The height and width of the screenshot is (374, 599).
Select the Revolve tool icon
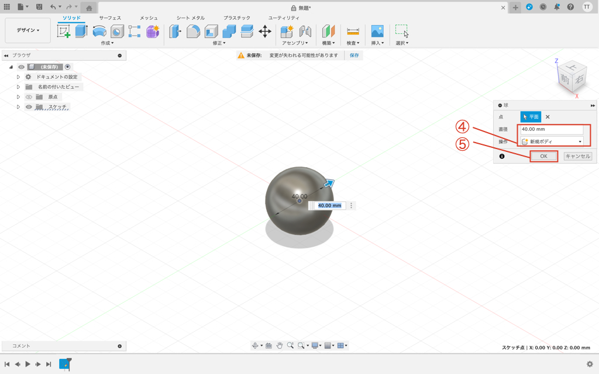coord(99,32)
